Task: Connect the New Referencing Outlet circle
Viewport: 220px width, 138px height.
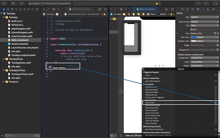Action: tap(216, 130)
